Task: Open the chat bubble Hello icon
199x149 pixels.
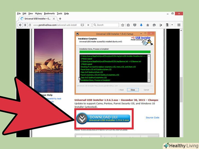Action: tap(154, 25)
